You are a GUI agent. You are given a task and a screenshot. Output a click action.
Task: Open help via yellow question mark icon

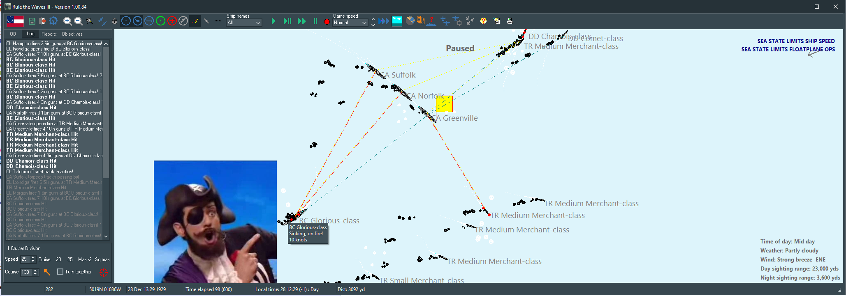484,21
